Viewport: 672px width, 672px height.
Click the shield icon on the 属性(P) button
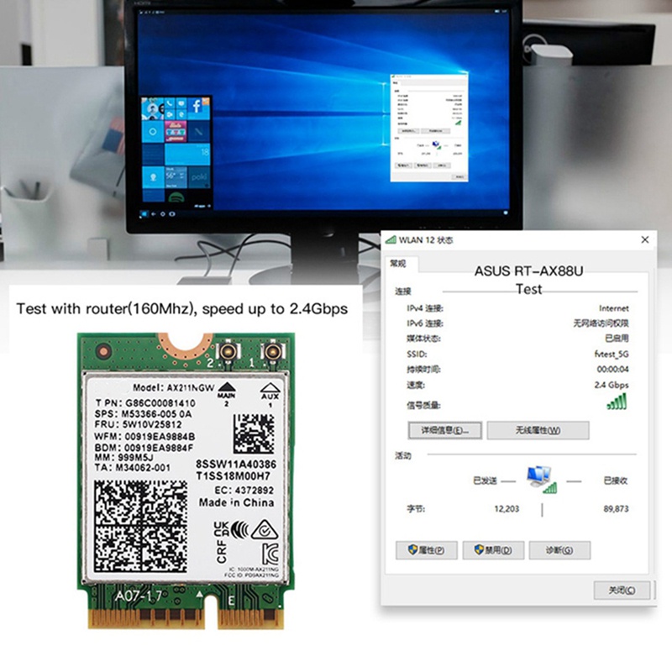coord(412,548)
